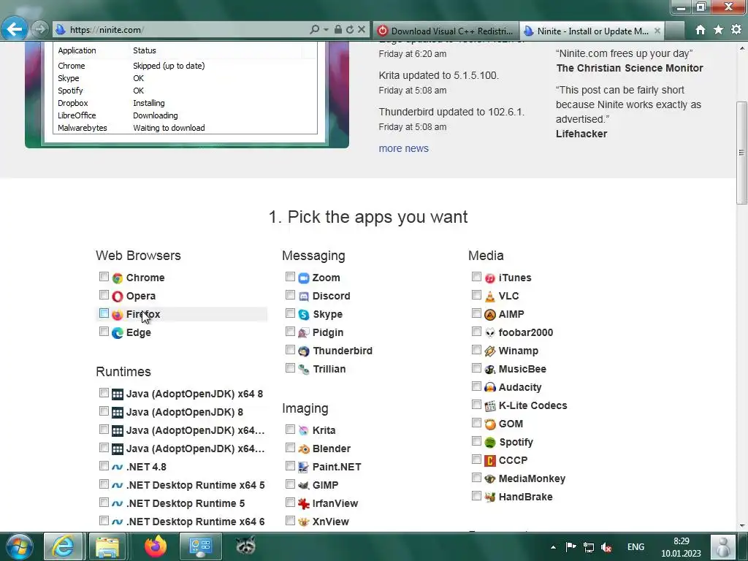Click the browser Forward button

pyautogui.click(x=41, y=29)
